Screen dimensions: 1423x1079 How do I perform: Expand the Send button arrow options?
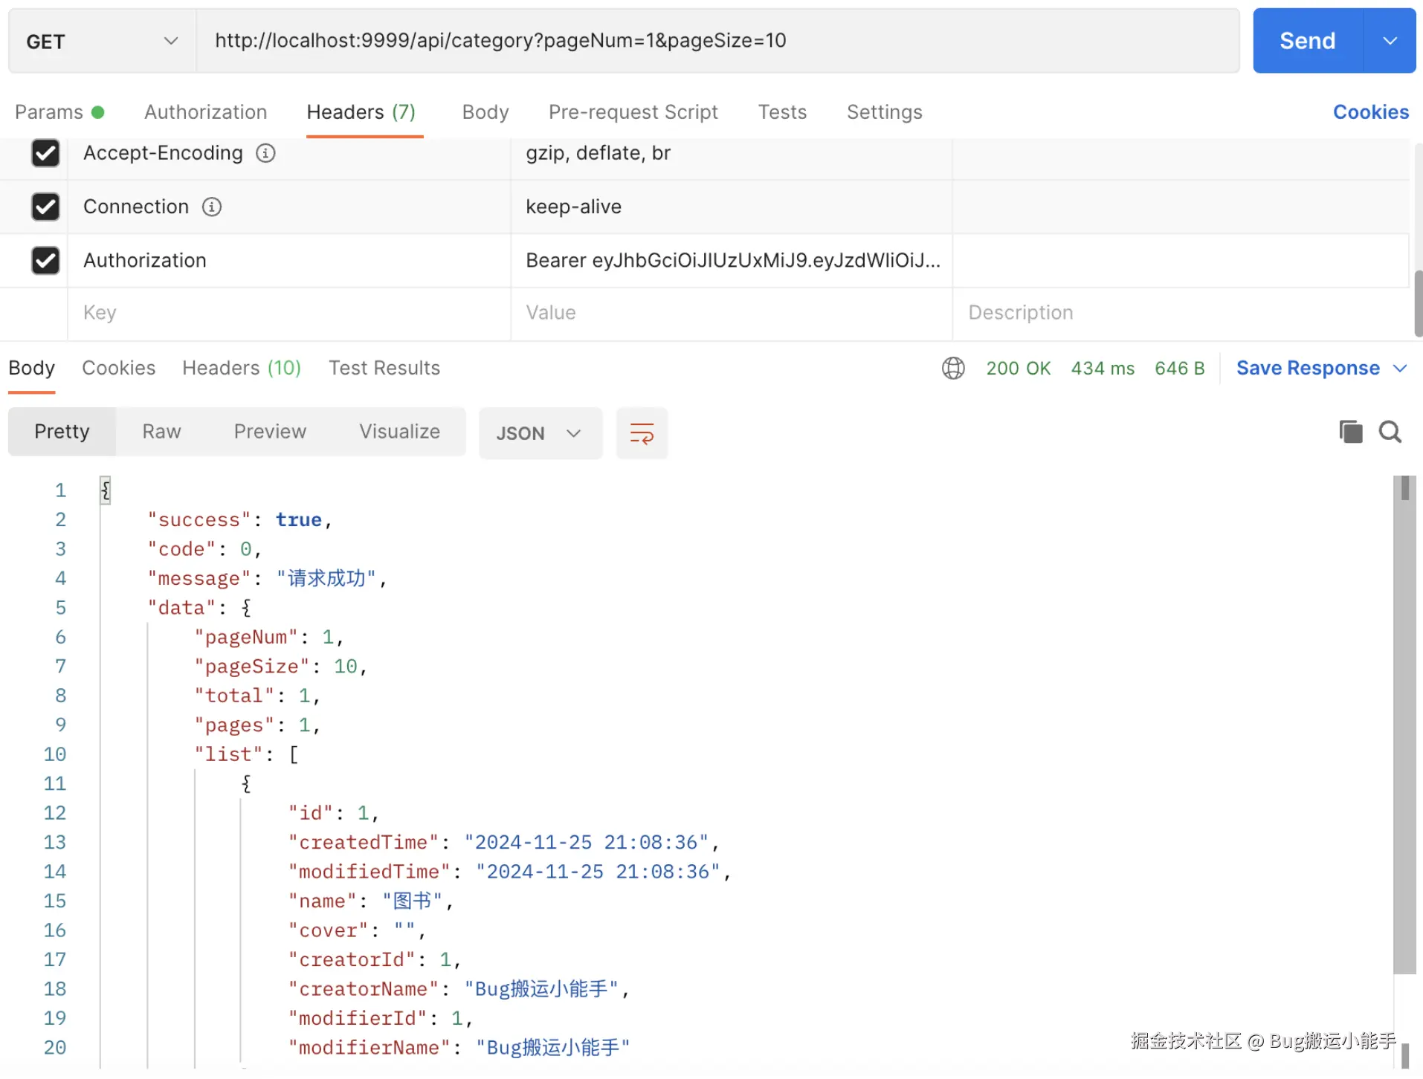tap(1390, 41)
